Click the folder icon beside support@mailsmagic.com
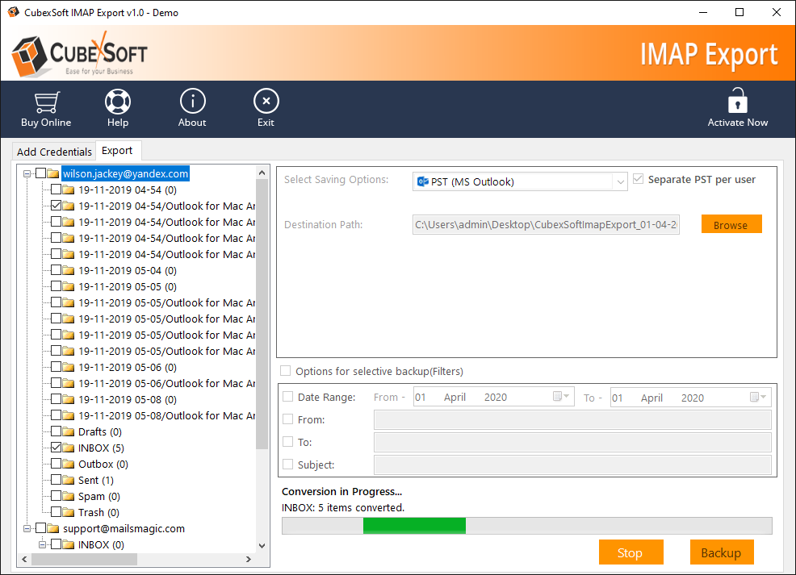This screenshot has width=796, height=575. click(53, 529)
